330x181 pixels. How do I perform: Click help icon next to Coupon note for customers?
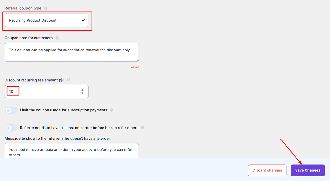[57, 38]
